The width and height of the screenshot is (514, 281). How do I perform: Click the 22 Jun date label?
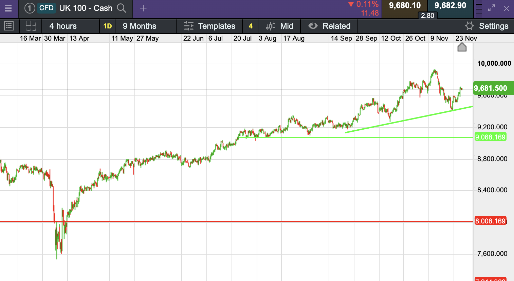point(194,38)
